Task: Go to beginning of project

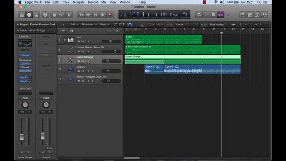Action: tap(96, 15)
